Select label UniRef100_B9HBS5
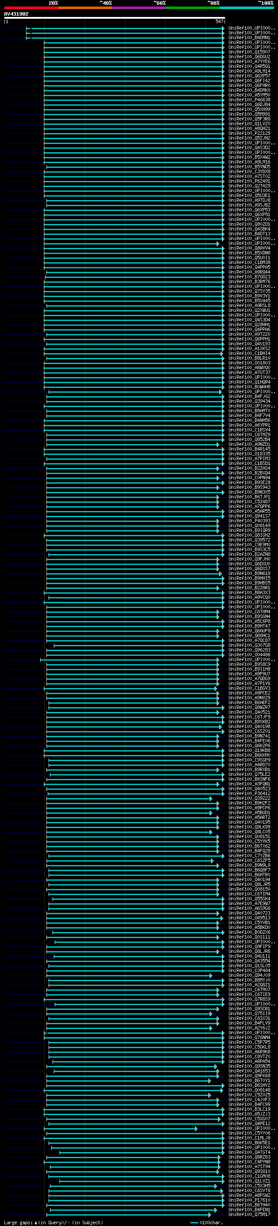Image resolution: width=278 pixels, height=1226 pixels. pos(249,582)
